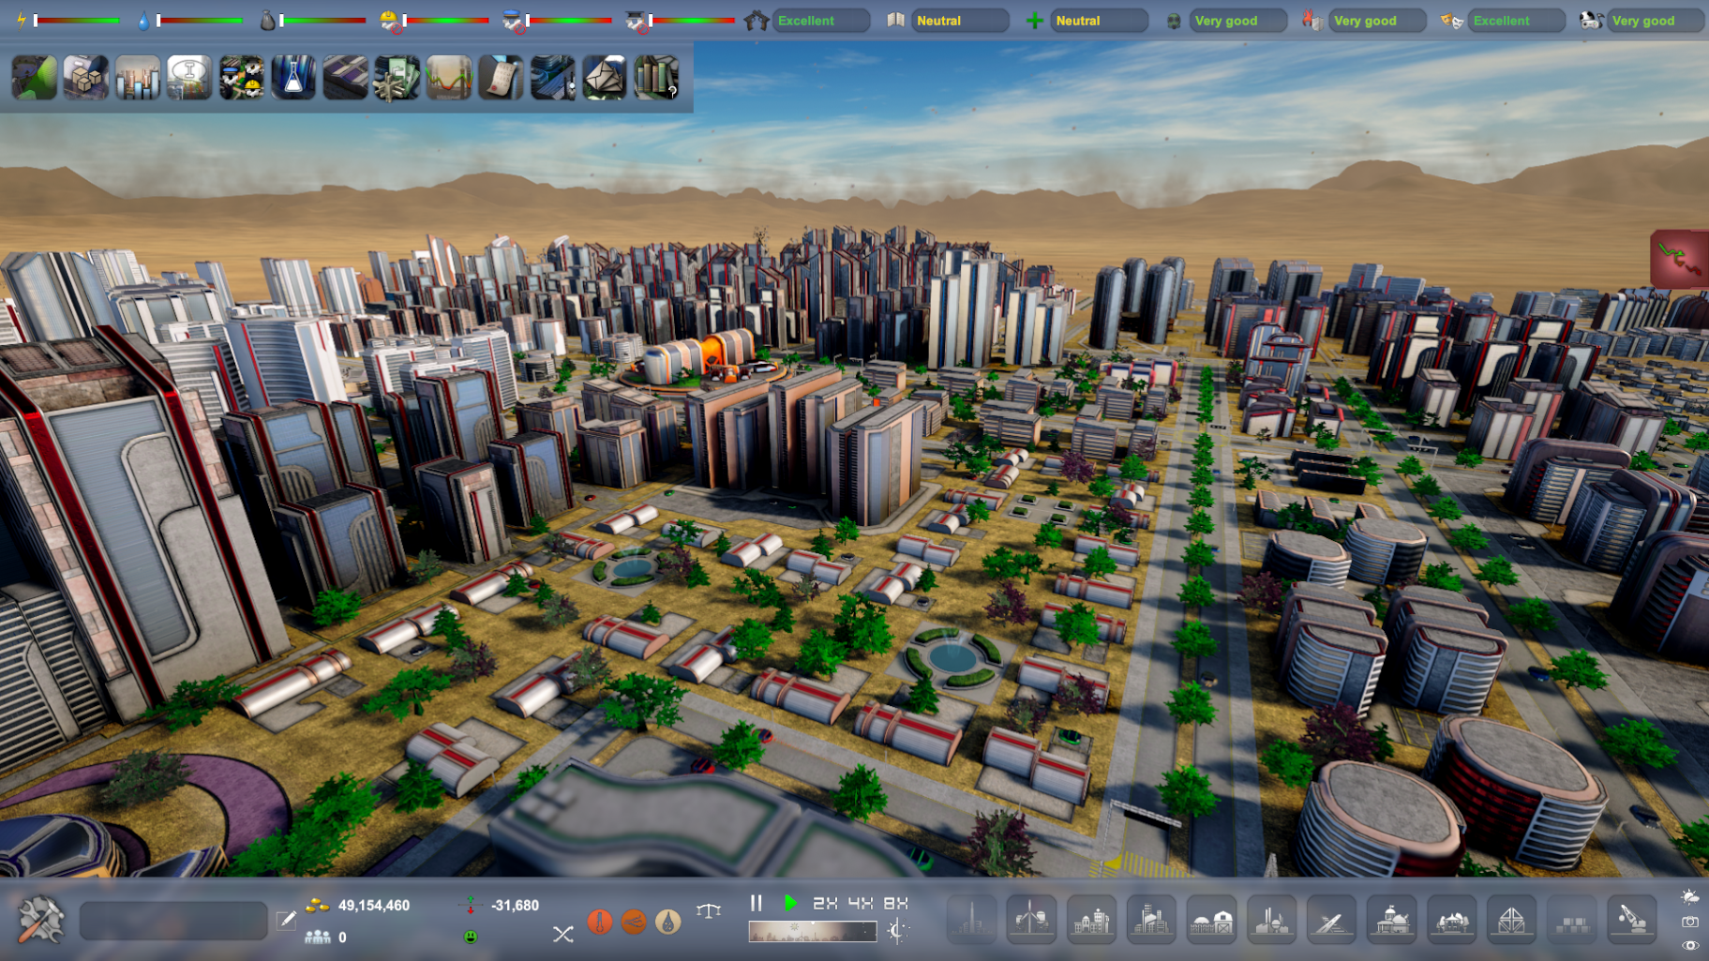Open the parks gazebo build category

click(x=1451, y=920)
